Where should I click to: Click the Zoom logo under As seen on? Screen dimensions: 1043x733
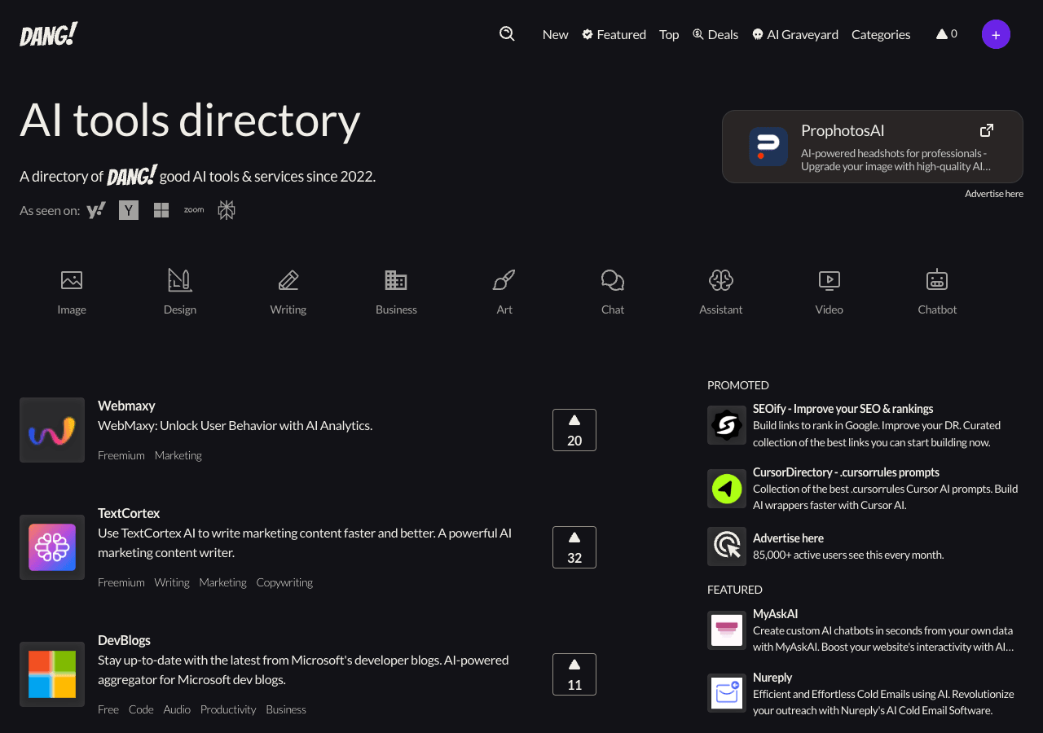[x=194, y=209]
